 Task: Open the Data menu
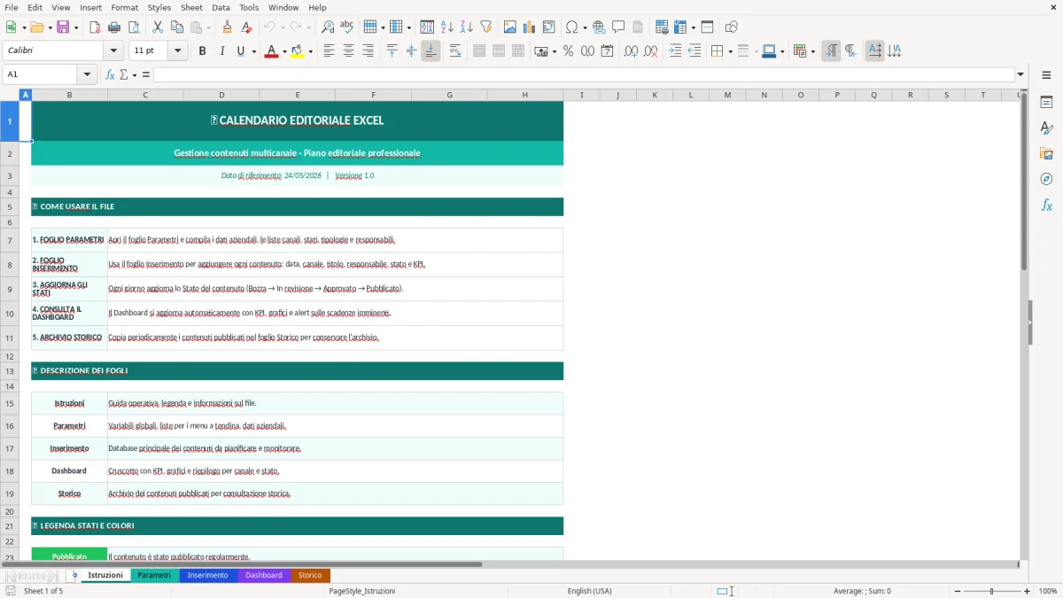(221, 7)
